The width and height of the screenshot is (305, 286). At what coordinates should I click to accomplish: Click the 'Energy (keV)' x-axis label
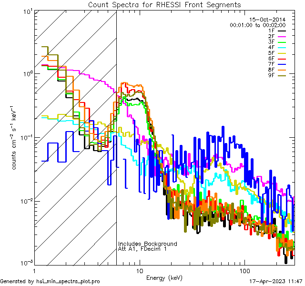(164, 278)
